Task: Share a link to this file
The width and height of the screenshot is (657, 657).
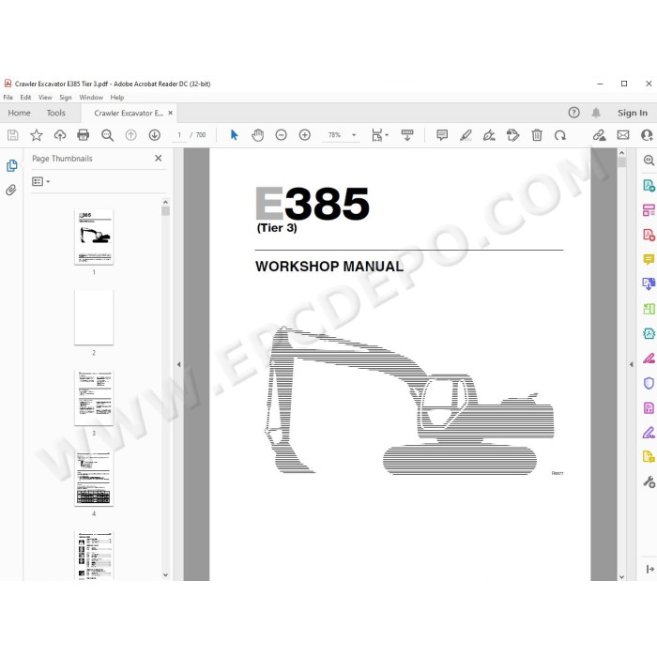Action: coord(599,135)
